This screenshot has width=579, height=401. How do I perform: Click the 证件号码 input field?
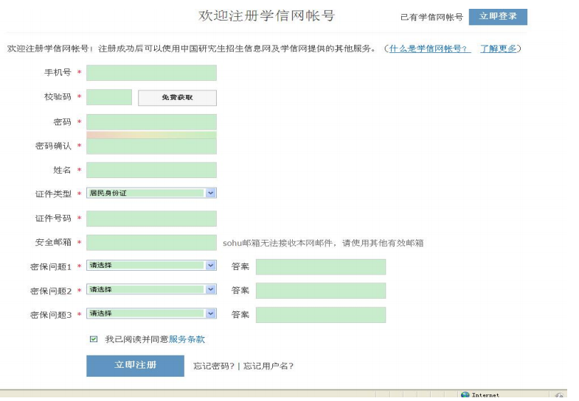pyautogui.click(x=151, y=219)
